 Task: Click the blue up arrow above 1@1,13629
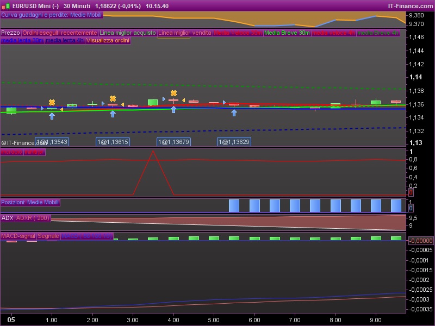pyautogui.click(x=234, y=112)
